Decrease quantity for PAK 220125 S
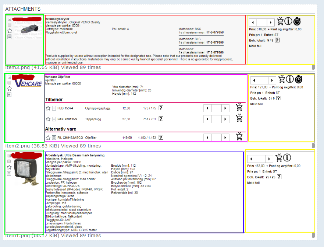 207,119
